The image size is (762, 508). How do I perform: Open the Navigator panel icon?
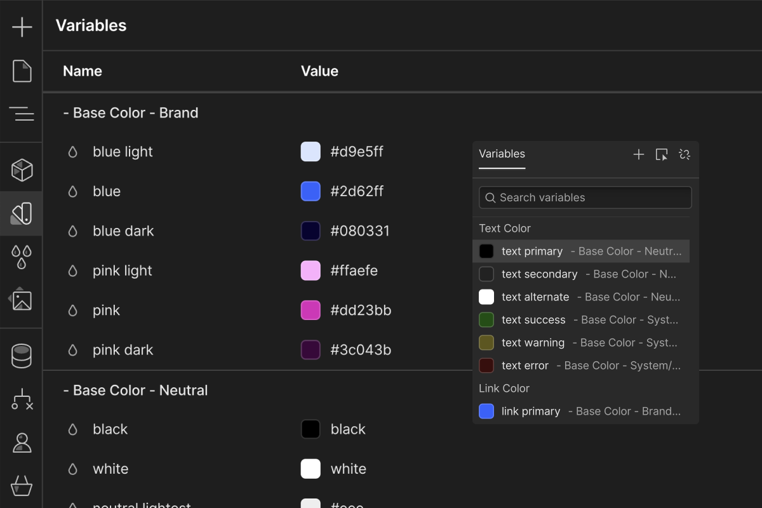tap(22, 114)
